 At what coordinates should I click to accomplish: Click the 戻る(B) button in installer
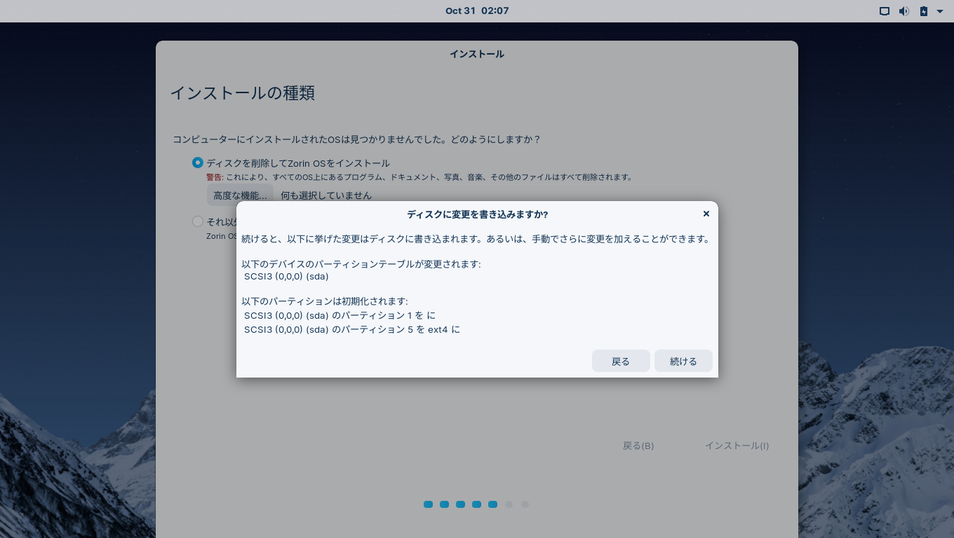[x=638, y=446]
